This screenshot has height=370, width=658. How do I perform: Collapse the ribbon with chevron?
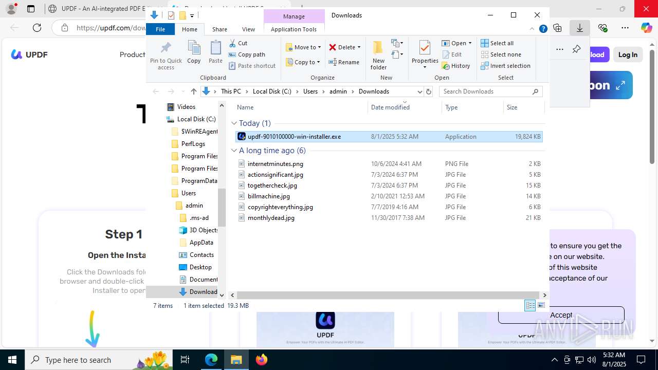(533, 29)
